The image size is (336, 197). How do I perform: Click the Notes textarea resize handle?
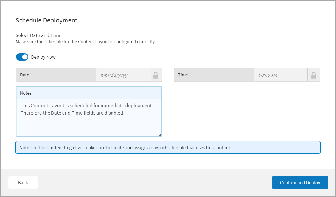pyautogui.click(x=160, y=135)
